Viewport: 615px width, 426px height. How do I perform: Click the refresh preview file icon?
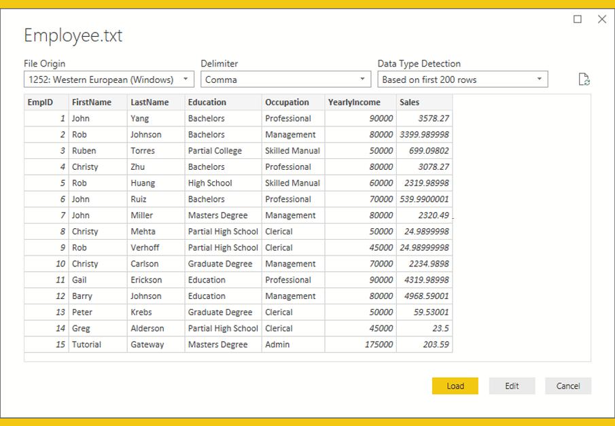click(x=584, y=79)
